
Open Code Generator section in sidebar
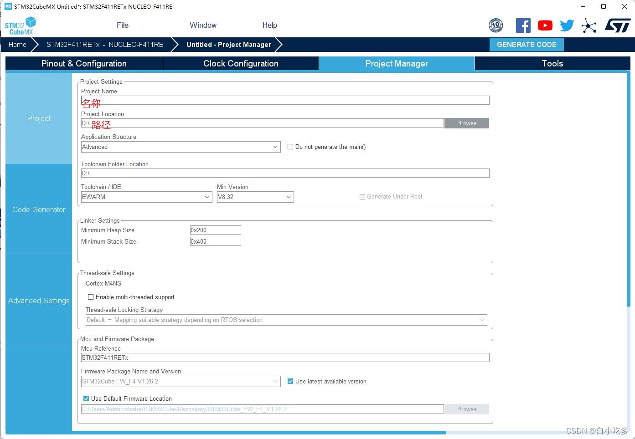pyautogui.click(x=39, y=209)
